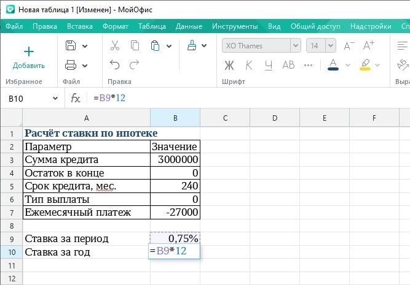
Task: Open the Формат menu
Action: click(116, 26)
